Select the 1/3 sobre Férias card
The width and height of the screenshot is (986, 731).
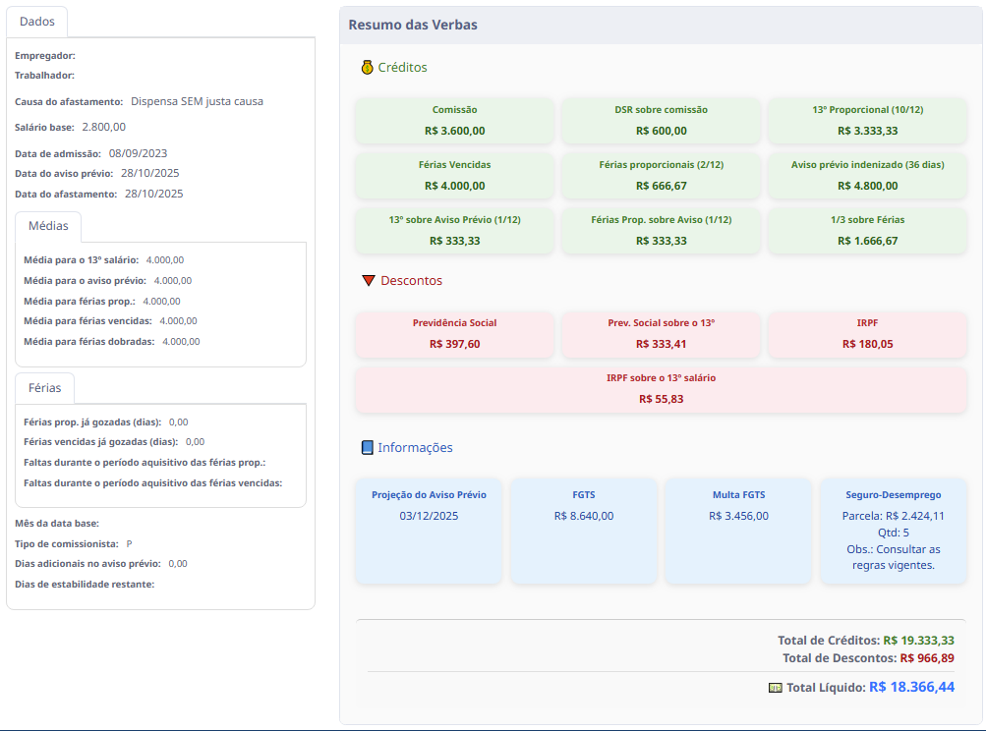click(x=867, y=230)
